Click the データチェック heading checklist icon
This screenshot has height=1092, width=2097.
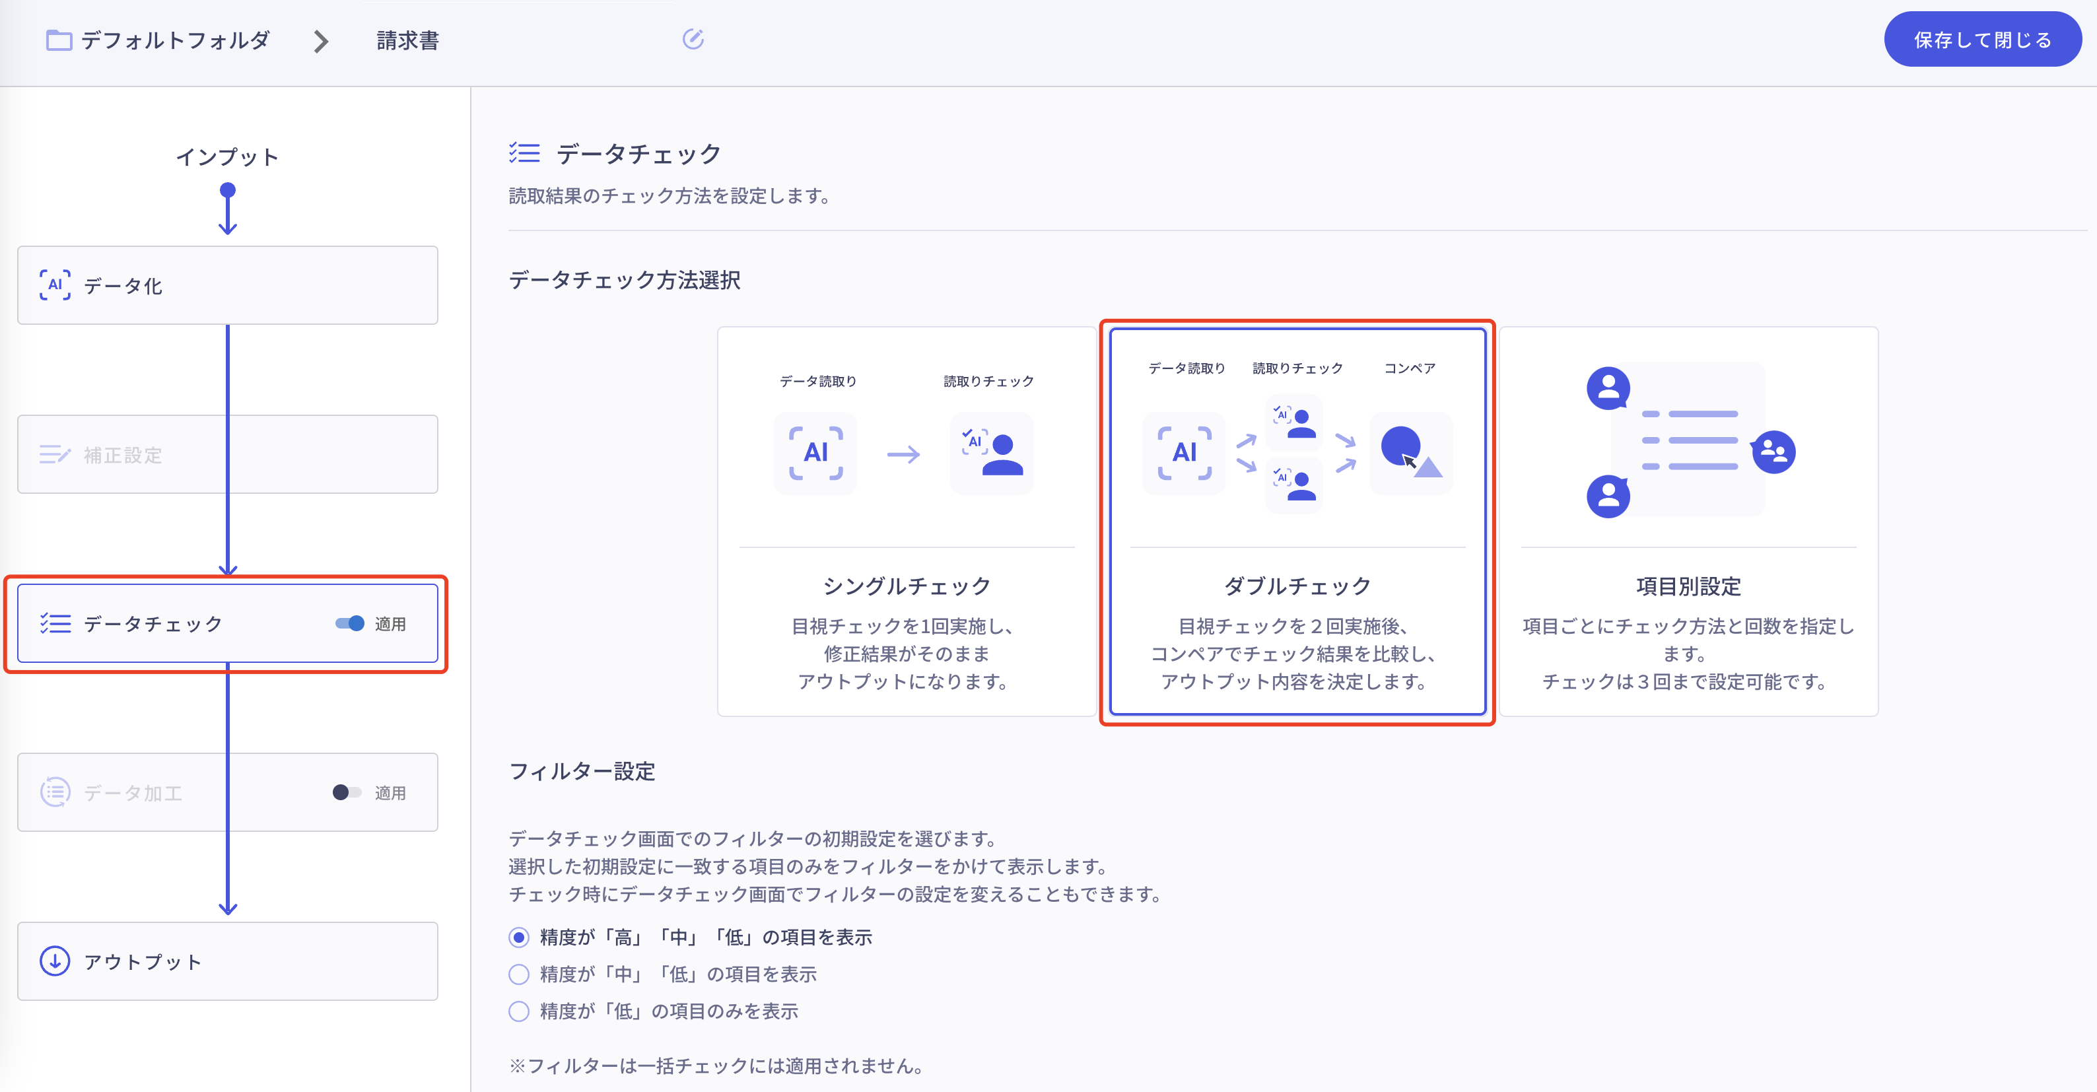pos(524,153)
